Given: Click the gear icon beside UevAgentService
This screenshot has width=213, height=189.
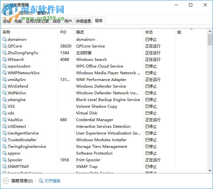Looking at the screenshot, I should point(4,133).
